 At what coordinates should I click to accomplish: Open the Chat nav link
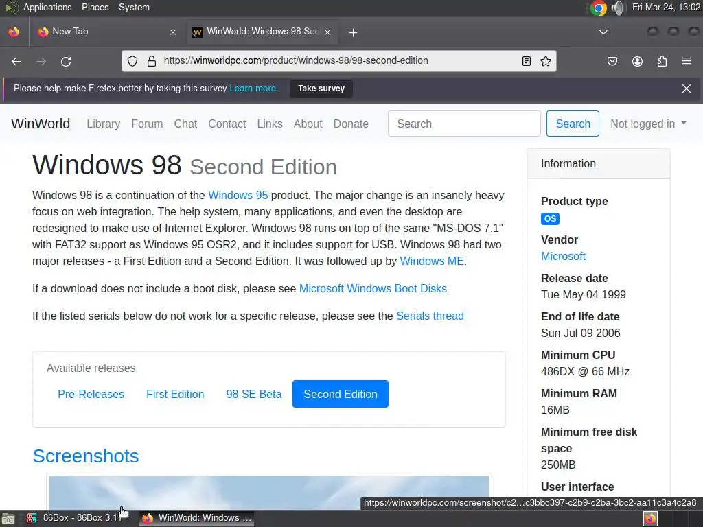(185, 124)
